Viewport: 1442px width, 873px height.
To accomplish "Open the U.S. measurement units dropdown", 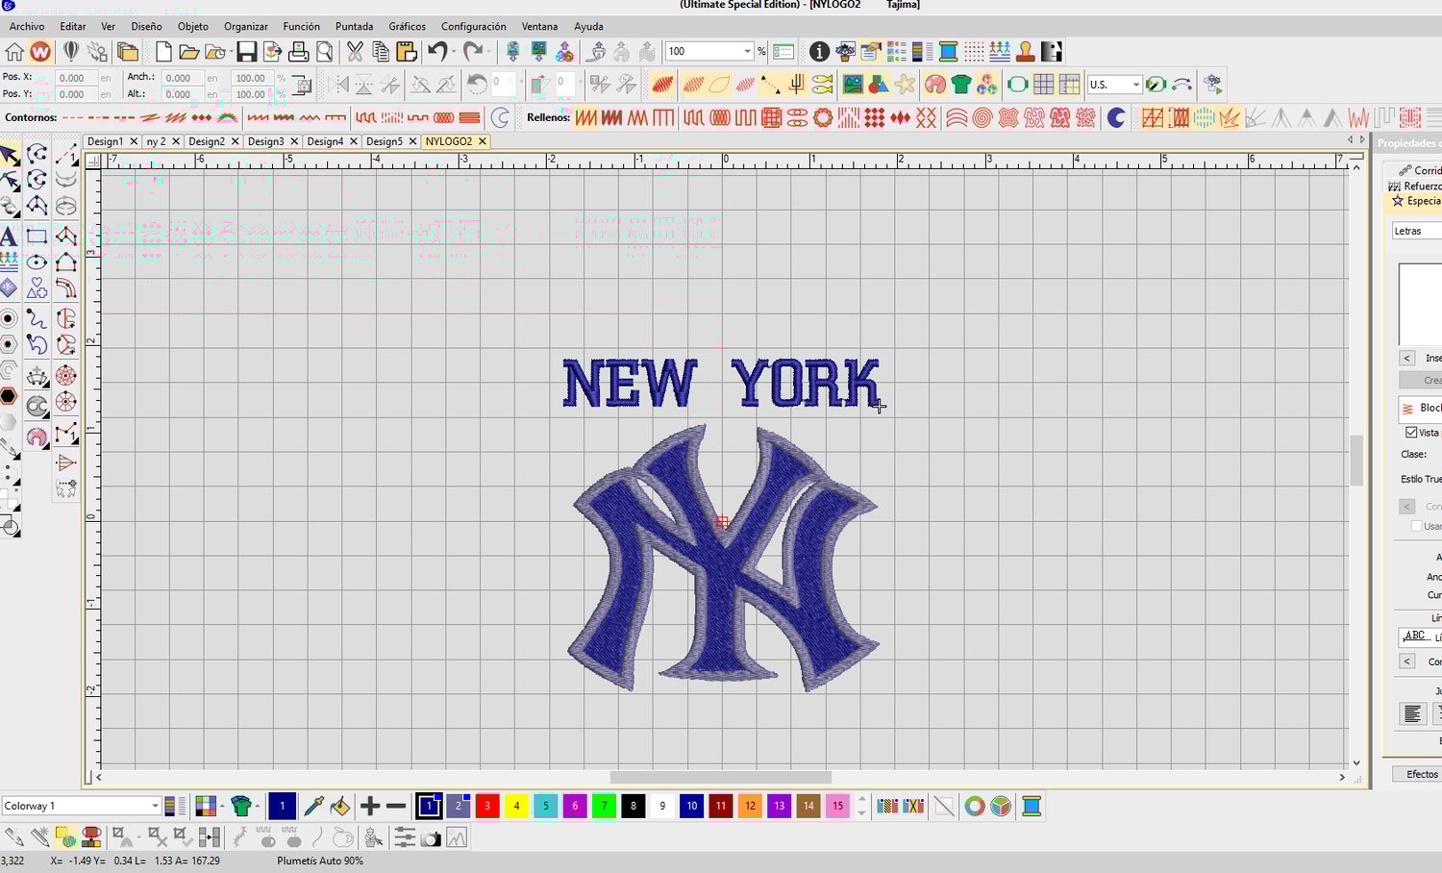I will (x=1135, y=85).
